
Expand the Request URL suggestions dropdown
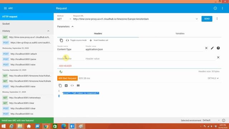196,19
